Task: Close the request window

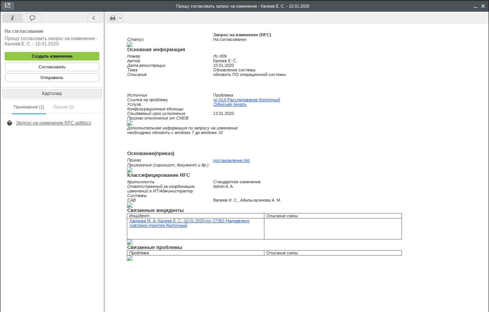Action: click(x=483, y=6)
